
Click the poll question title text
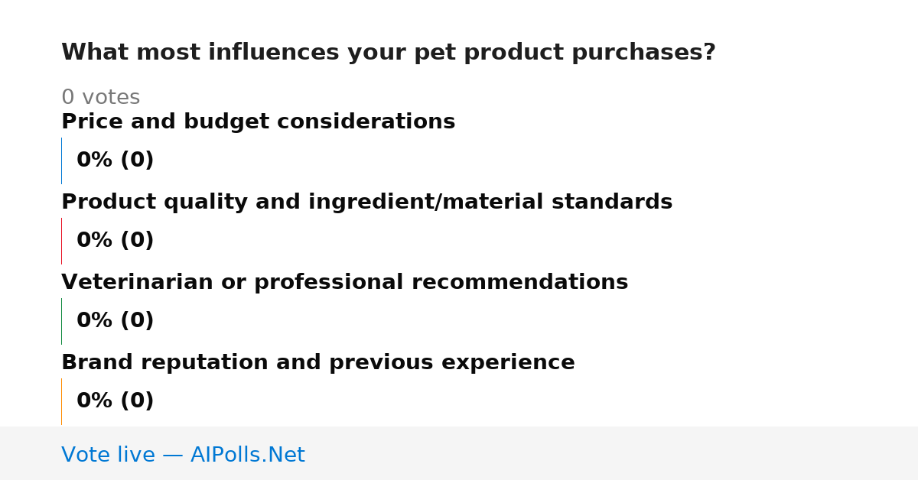(x=388, y=53)
